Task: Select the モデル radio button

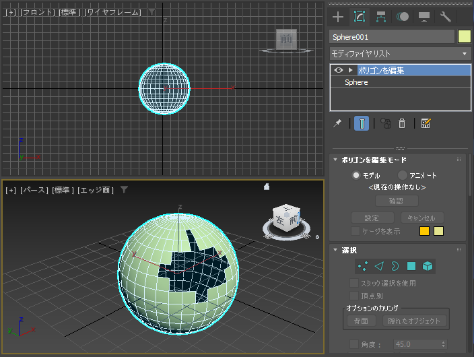Action: [356, 175]
